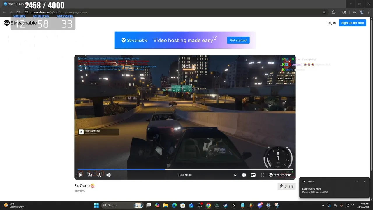Open the Chrome profile menu
This screenshot has width=373, height=210.
[x=362, y=12]
